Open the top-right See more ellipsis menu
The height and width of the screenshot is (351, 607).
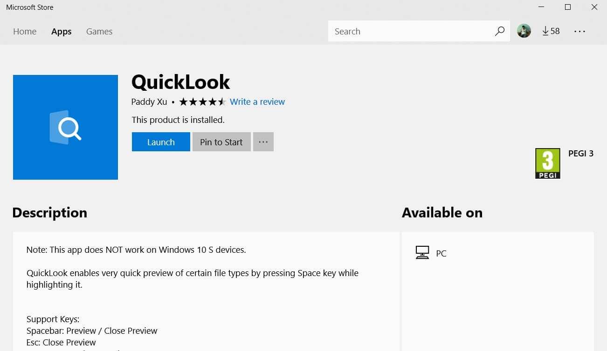click(x=579, y=31)
